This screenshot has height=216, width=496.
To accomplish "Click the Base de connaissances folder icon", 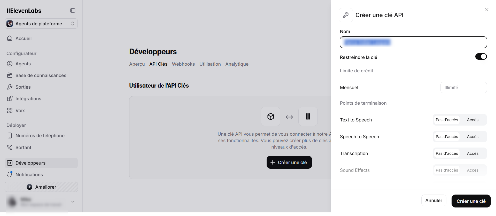I will tap(10, 75).
